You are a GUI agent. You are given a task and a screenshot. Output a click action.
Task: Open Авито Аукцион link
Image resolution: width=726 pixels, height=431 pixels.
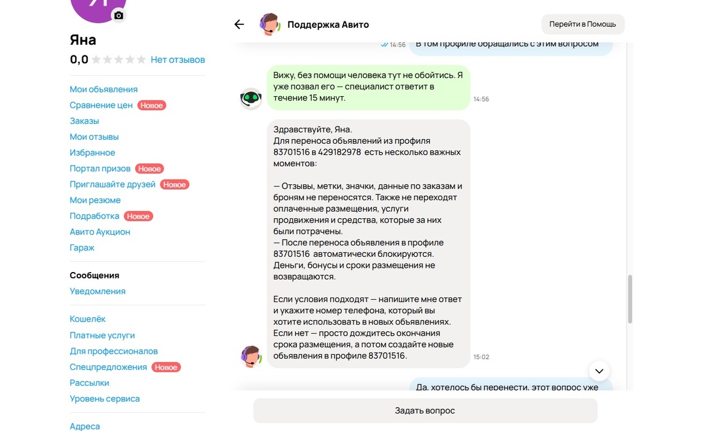pos(100,232)
